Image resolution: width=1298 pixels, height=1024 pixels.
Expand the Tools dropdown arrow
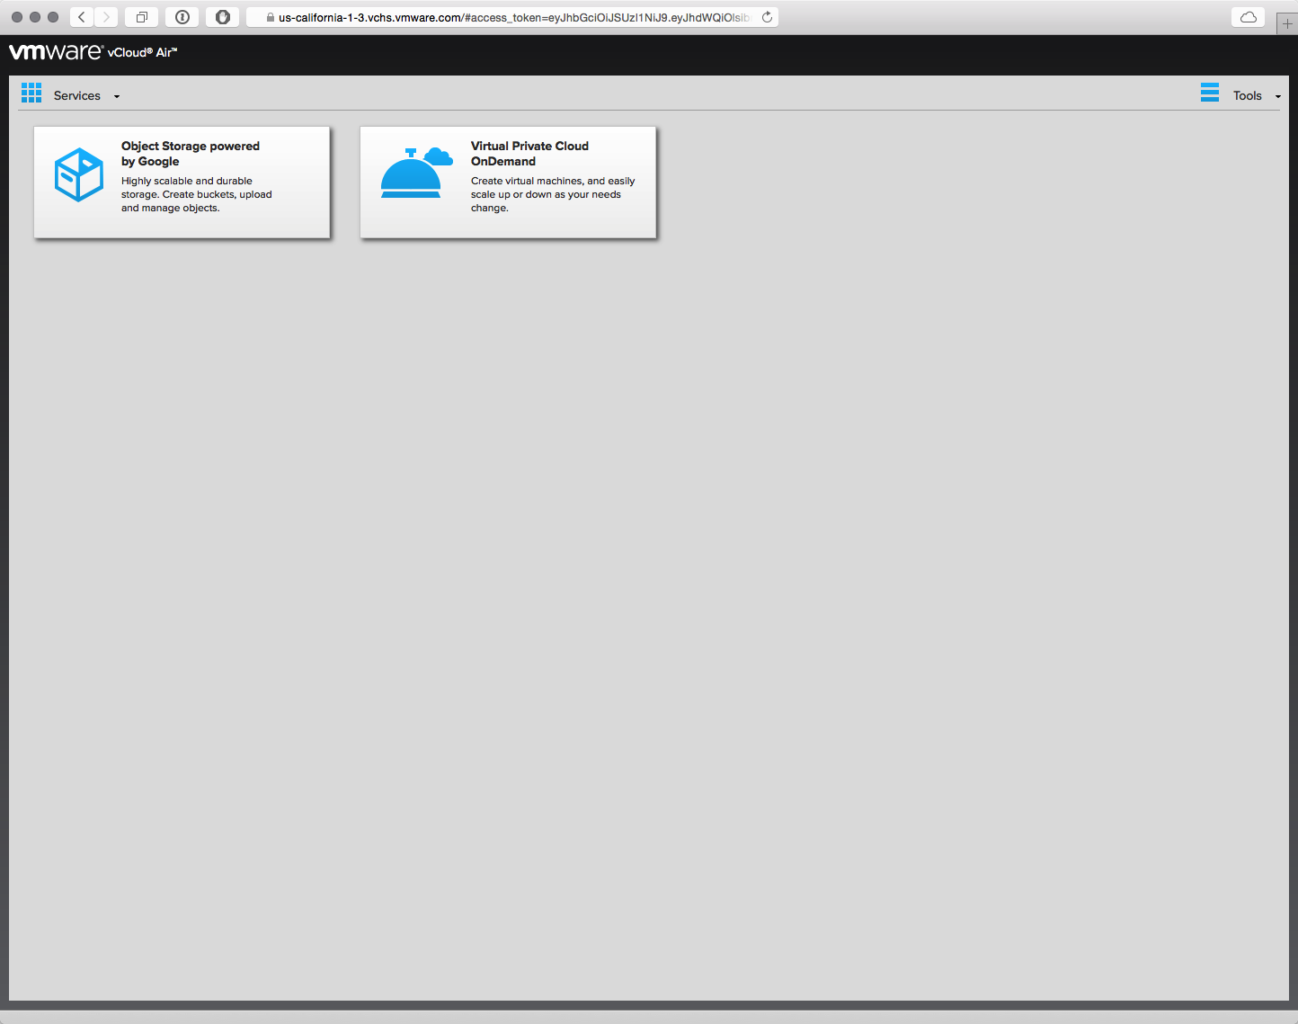pyautogui.click(x=1277, y=96)
